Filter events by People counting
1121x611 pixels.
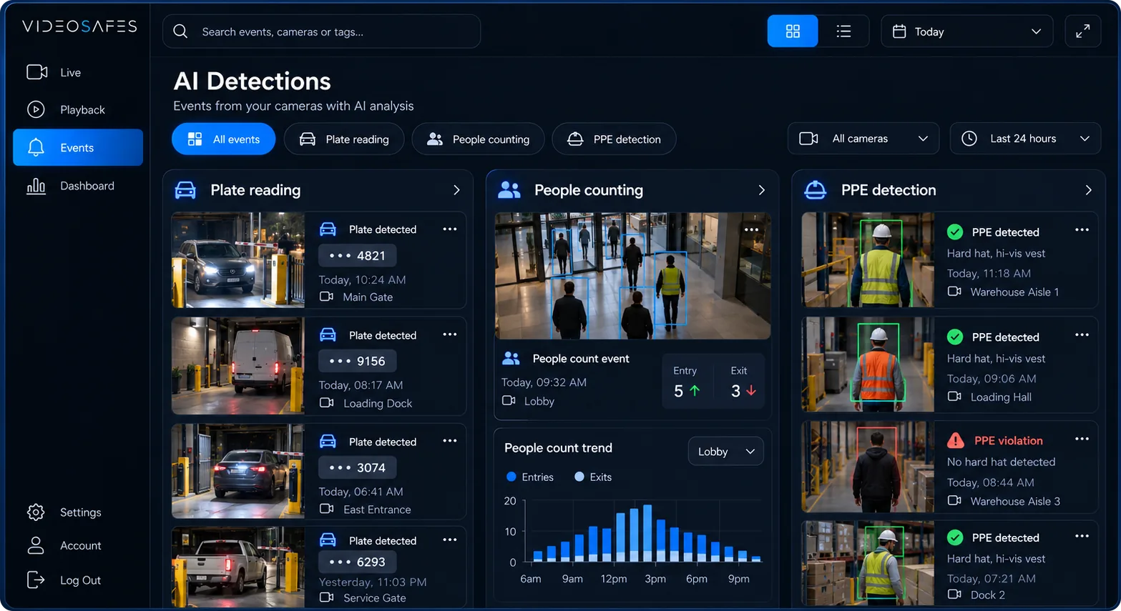(478, 139)
